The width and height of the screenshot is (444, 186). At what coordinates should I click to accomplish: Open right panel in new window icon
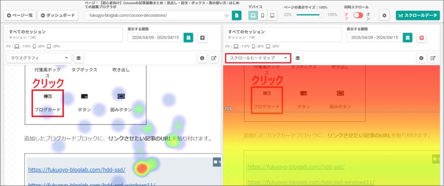433,58
